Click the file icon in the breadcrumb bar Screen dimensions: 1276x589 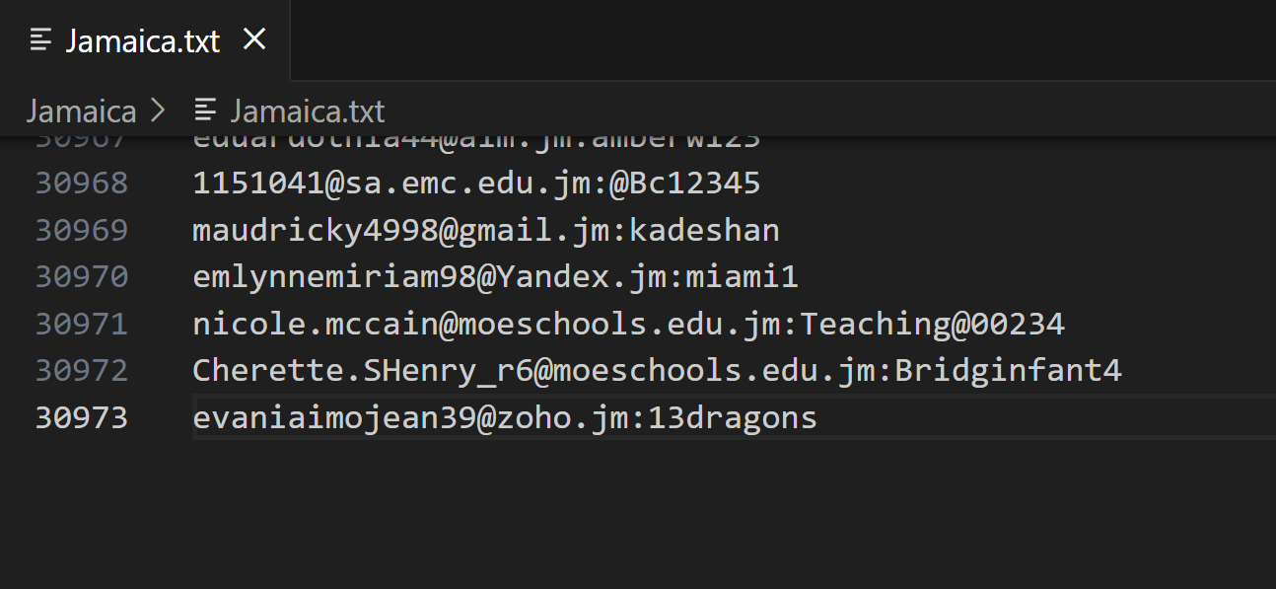point(205,110)
